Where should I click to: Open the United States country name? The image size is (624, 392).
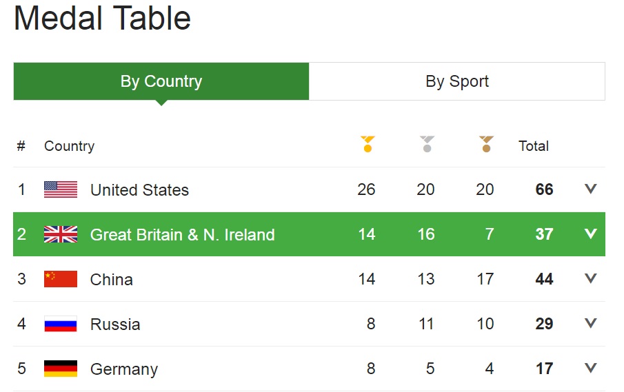coord(139,190)
